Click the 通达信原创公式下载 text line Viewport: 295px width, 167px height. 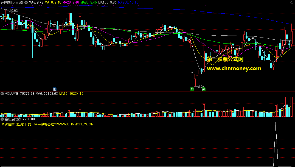pyautogui.click(x=47, y=124)
